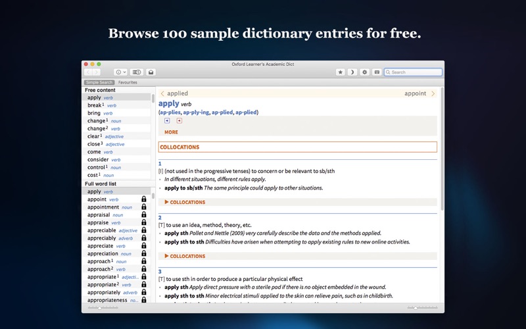
Task: Click the Search input field
Action: point(416,72)
